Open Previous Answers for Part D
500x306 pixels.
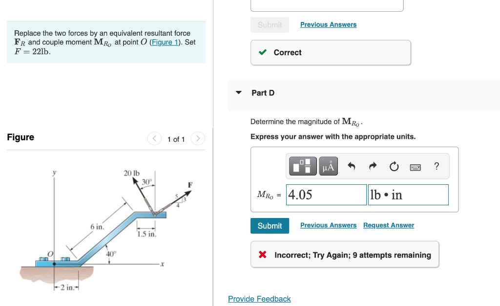coord(328,225)
